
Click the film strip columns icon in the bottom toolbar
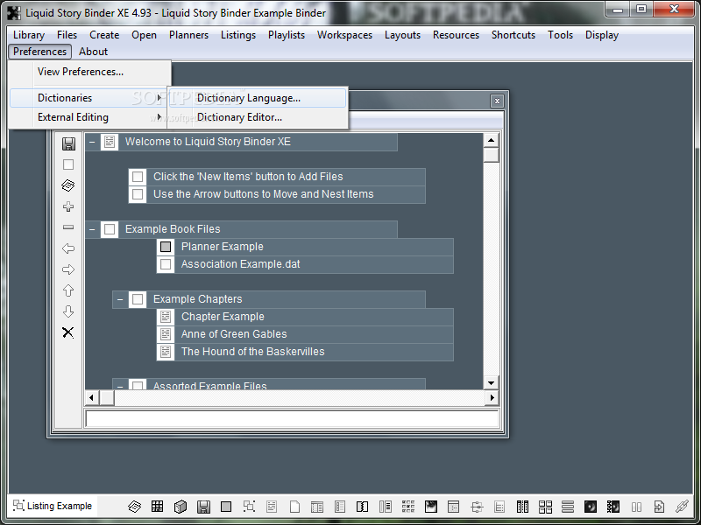[522, 507]
